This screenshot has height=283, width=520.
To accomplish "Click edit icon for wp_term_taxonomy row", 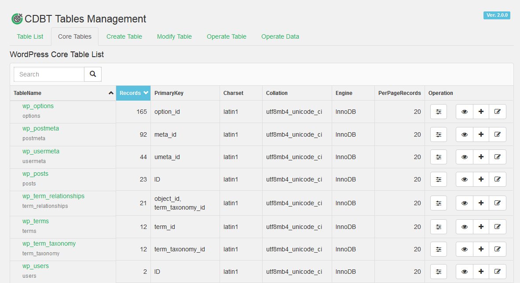I will point(498,249).
